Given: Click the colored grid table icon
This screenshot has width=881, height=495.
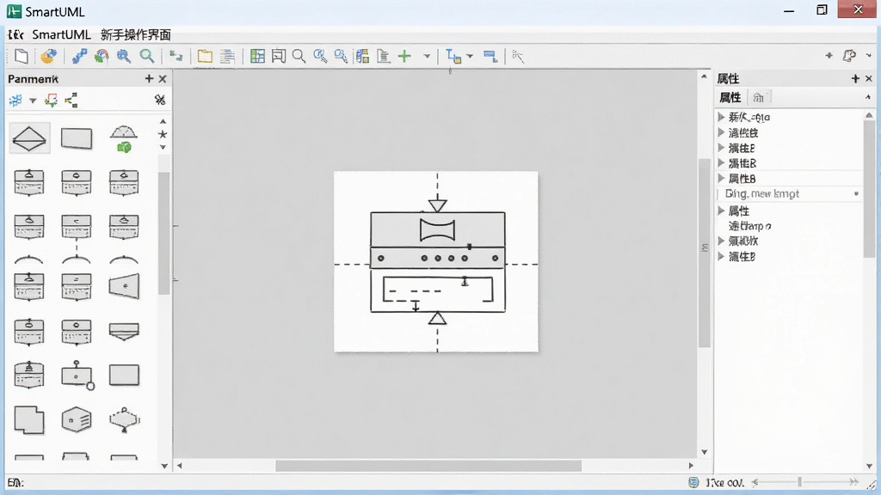Looking at the screenshot, I should 257,56.
